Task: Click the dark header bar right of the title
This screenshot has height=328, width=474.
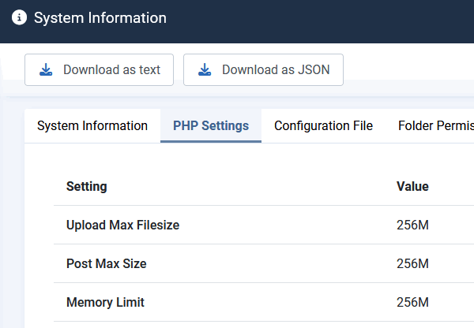Action: click(x=332, y=18)
